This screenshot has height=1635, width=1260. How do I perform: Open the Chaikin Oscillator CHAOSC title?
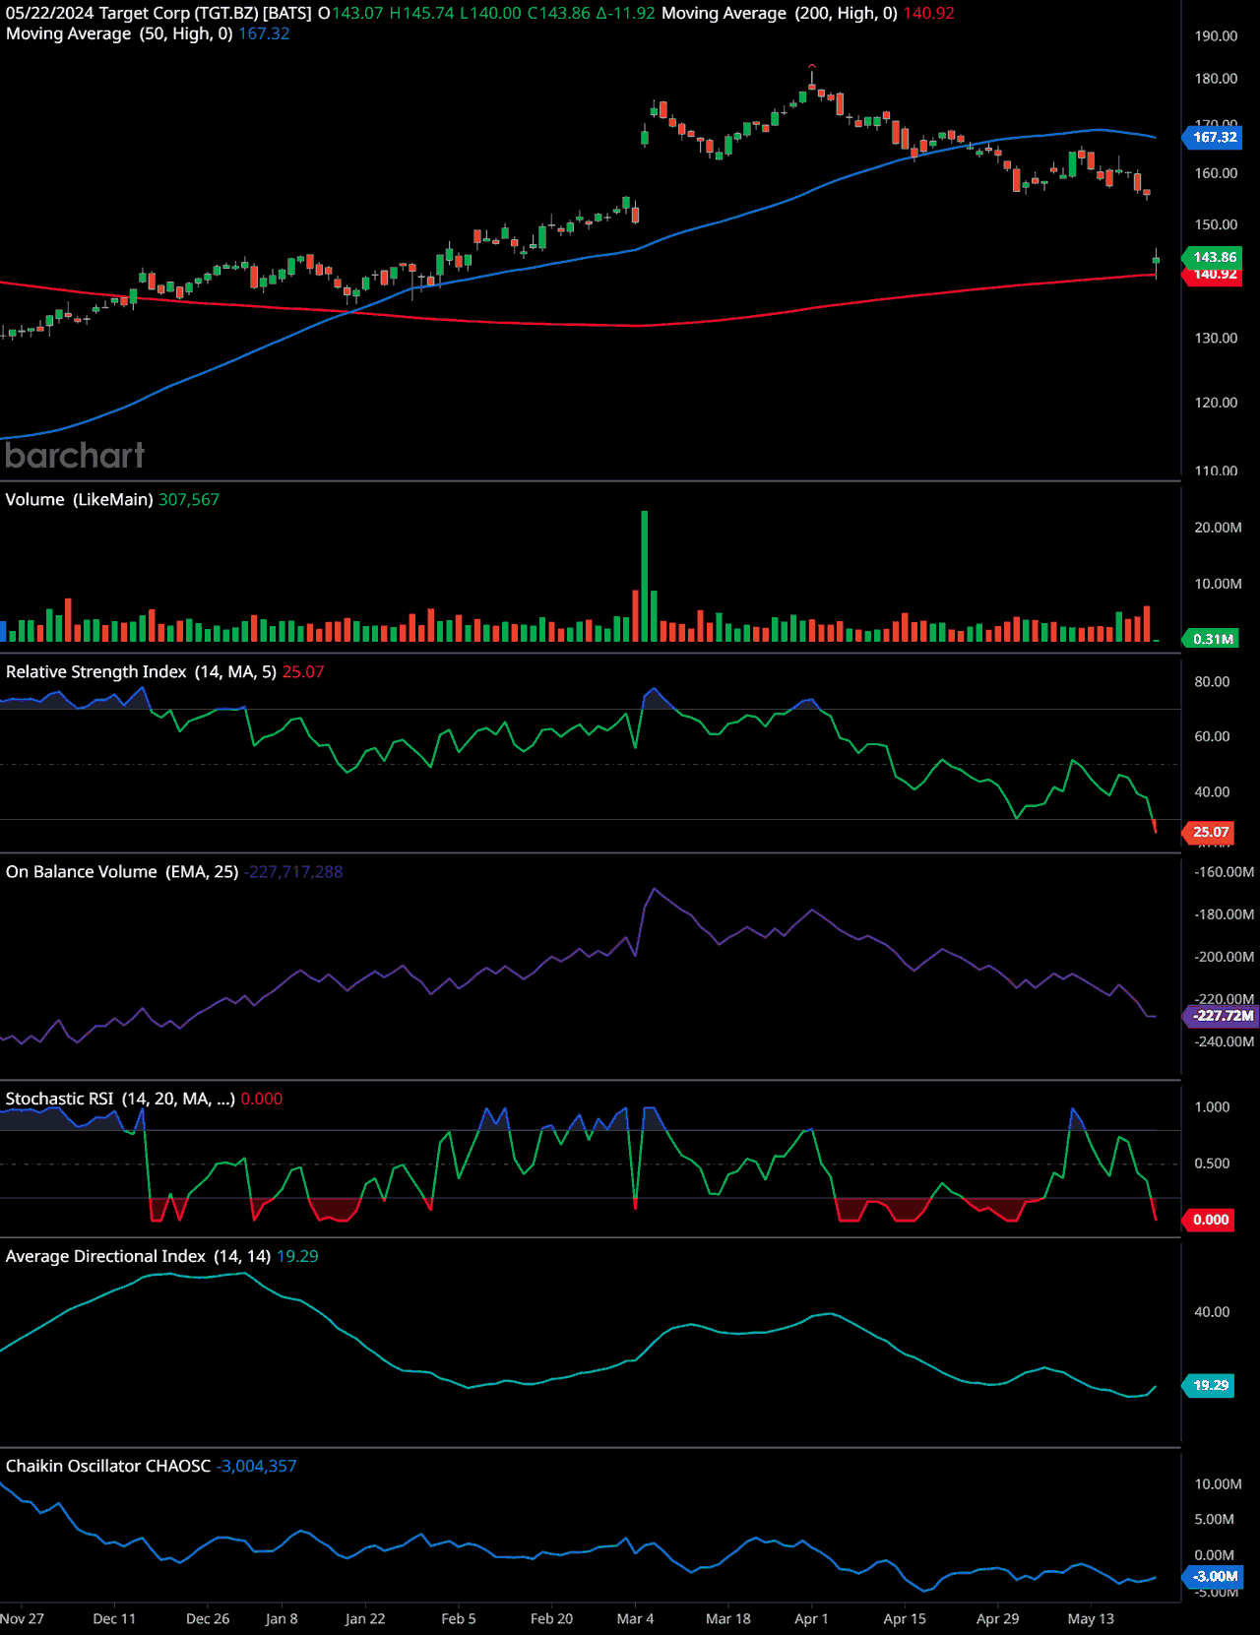[108, 1466]
